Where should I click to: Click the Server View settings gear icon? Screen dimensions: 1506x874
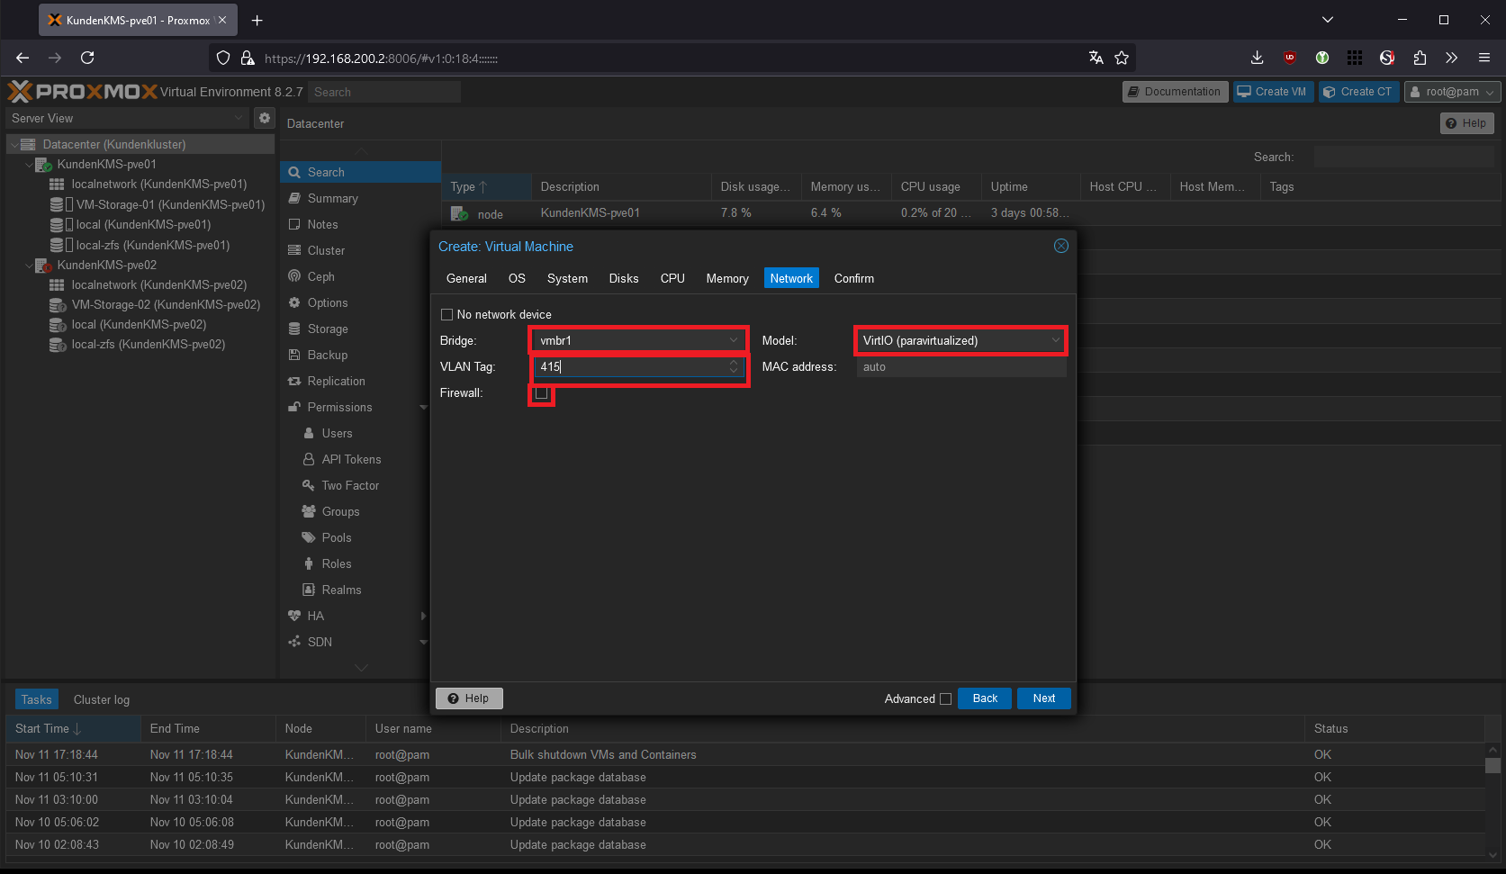click(x=265, y=118)
